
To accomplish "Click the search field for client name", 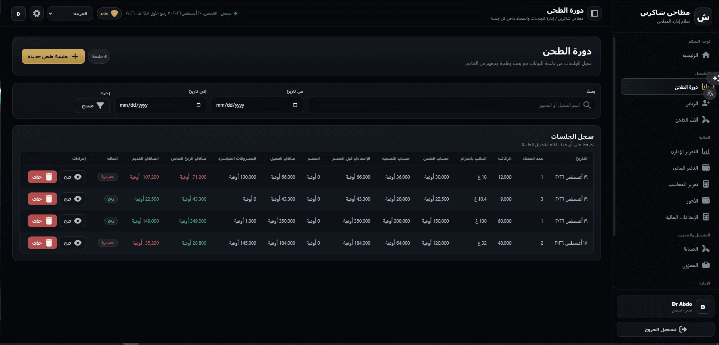I will (451, 105).
